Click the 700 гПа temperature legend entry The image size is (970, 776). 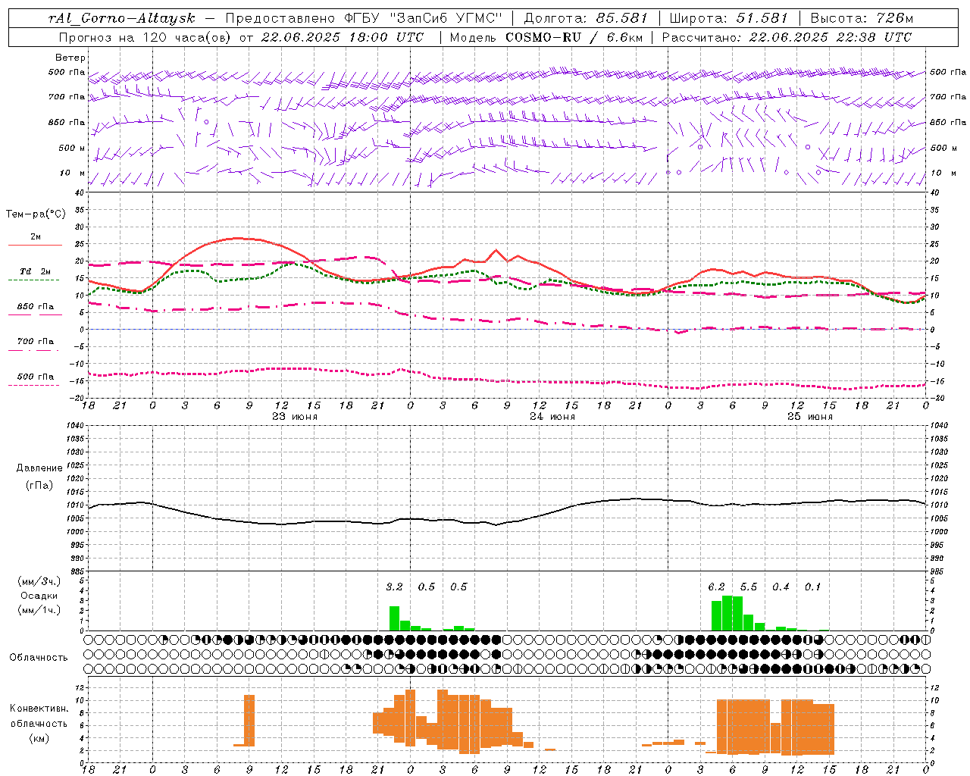tap(36, 342)
